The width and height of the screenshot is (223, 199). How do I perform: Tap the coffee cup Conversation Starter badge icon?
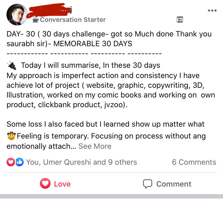click(35, 19)
